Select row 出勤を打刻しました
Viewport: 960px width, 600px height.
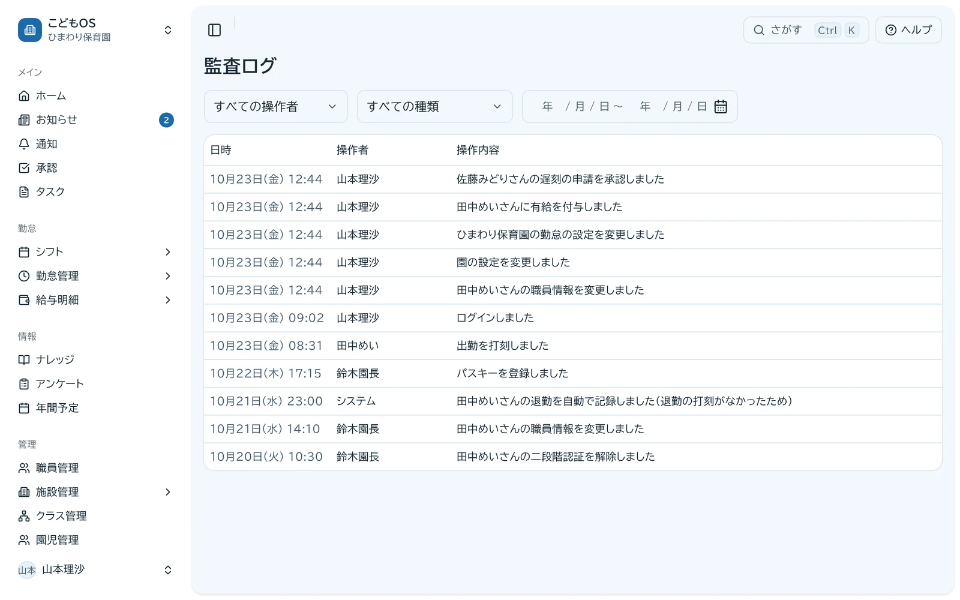click(x=573, y=346)
